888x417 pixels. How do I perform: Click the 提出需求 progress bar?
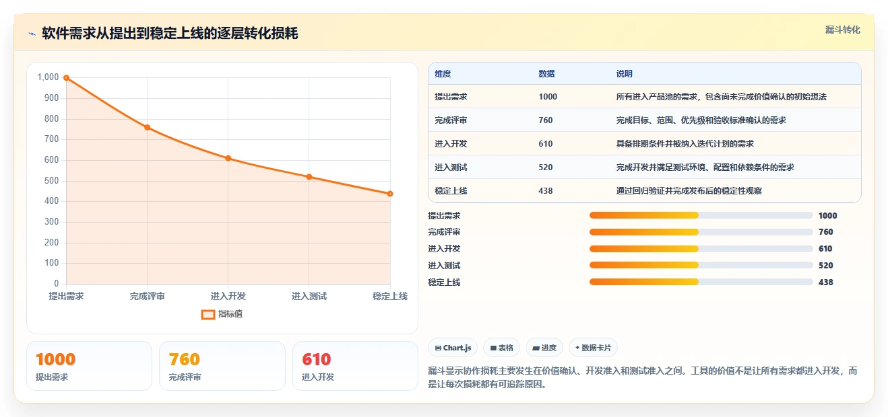pos(701,215)
